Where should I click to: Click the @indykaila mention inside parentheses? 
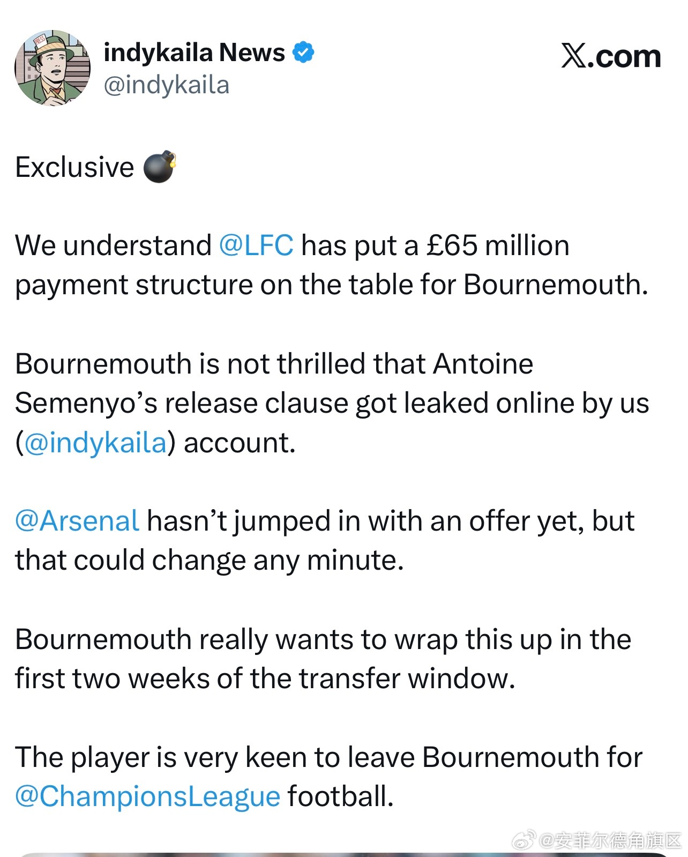(x=95, y=443)
